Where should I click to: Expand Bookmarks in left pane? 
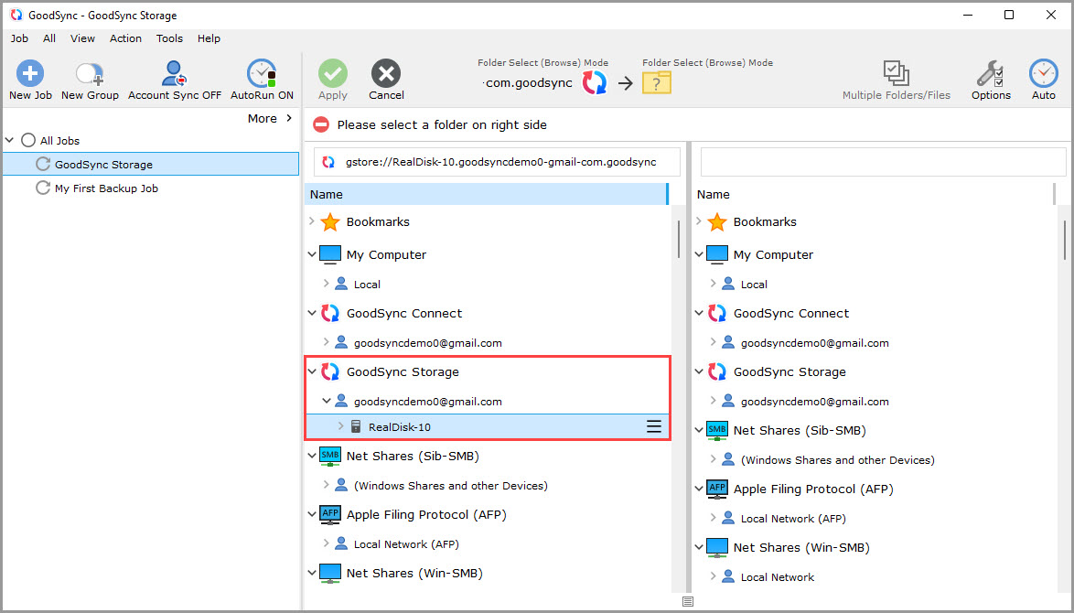pos(312,221)
